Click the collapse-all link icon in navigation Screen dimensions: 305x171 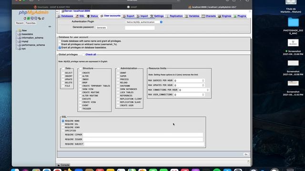(x=50, y=27)
